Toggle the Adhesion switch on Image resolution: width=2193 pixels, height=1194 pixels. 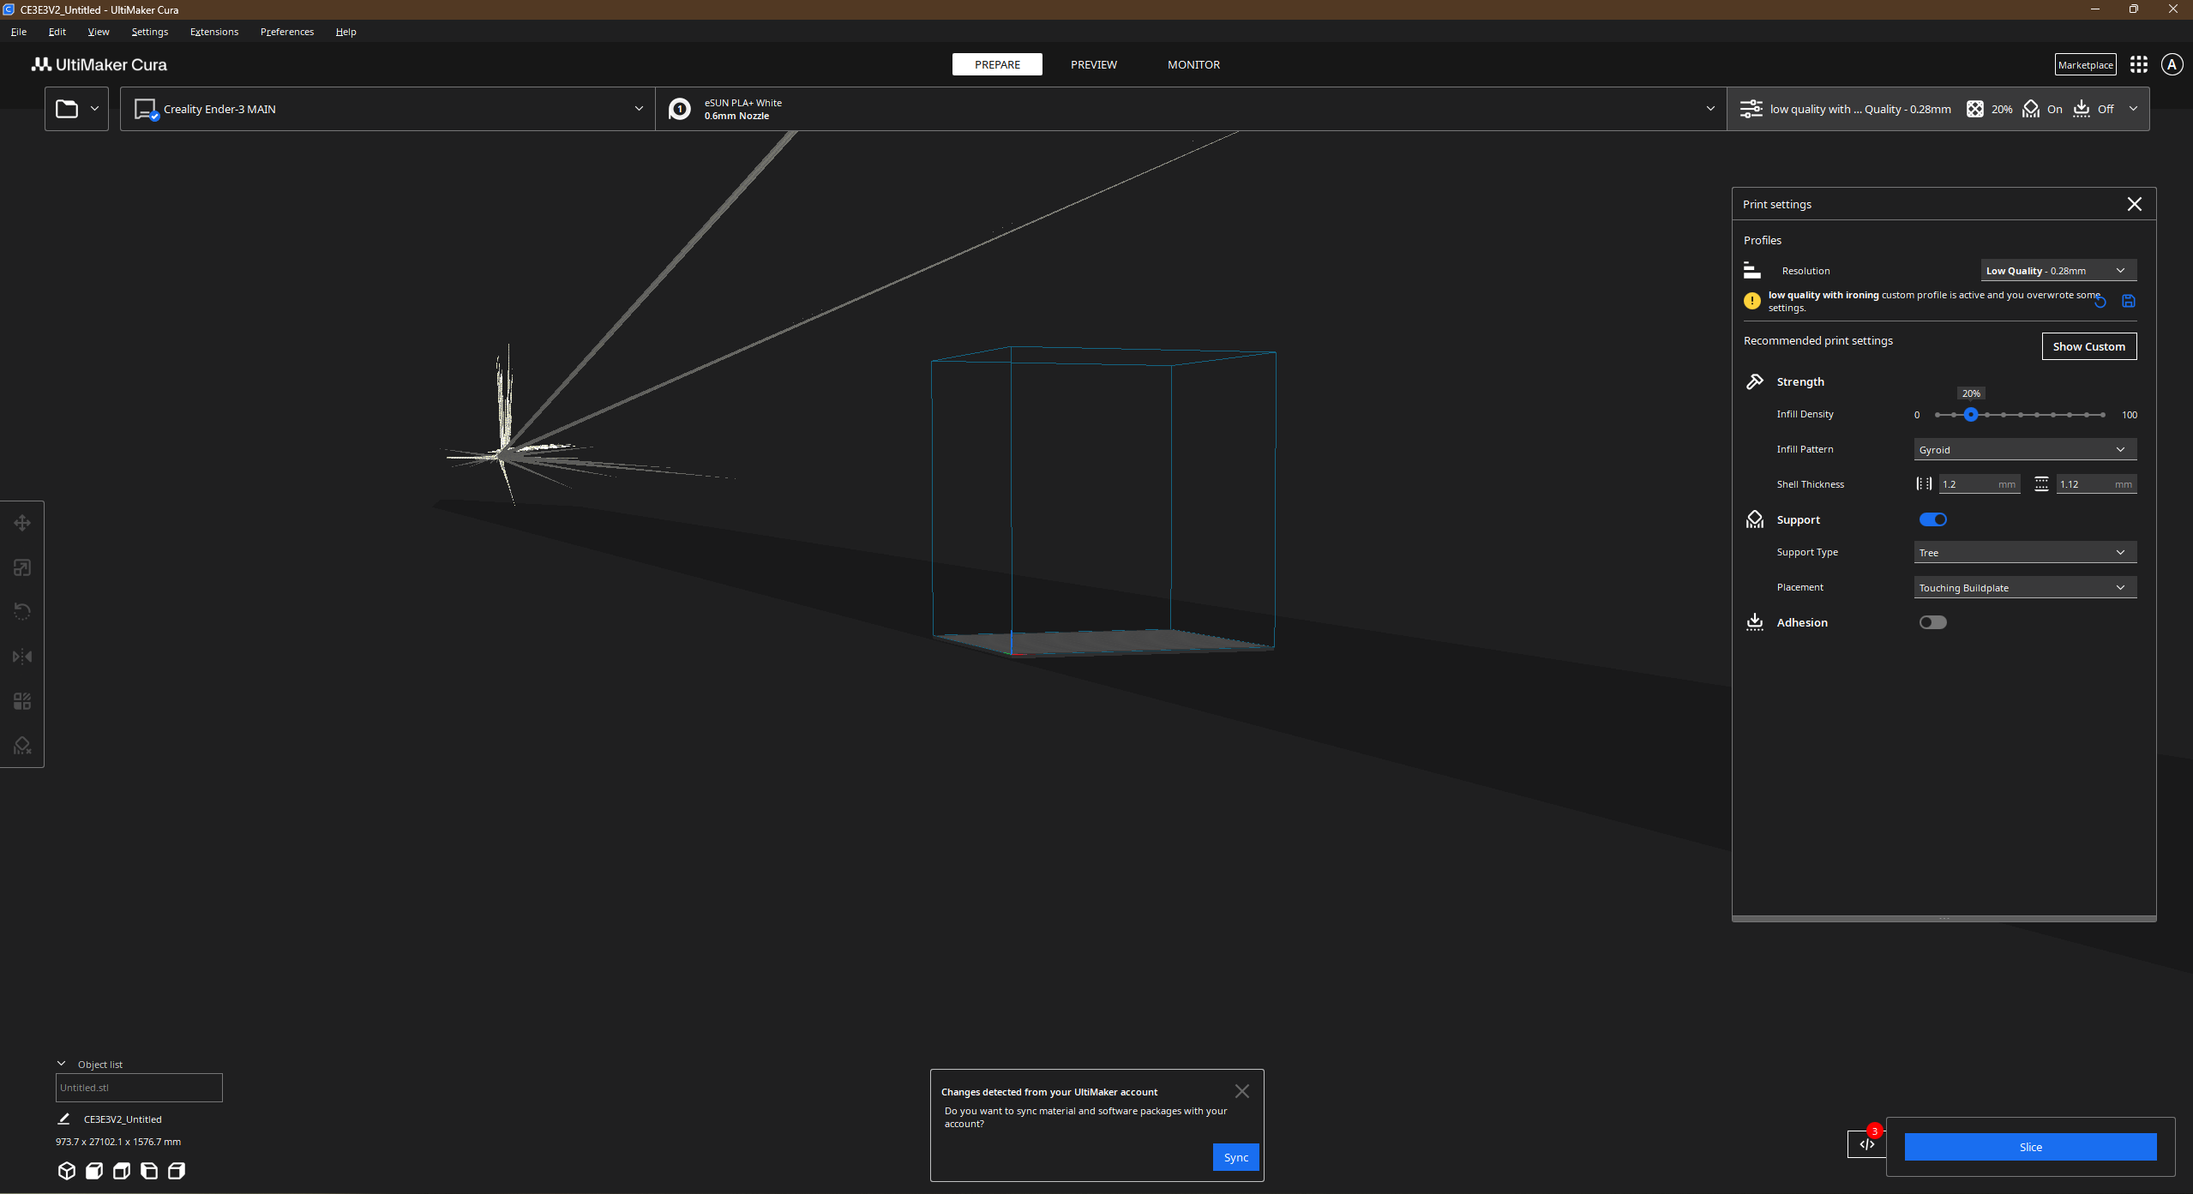coord(1932,622)
